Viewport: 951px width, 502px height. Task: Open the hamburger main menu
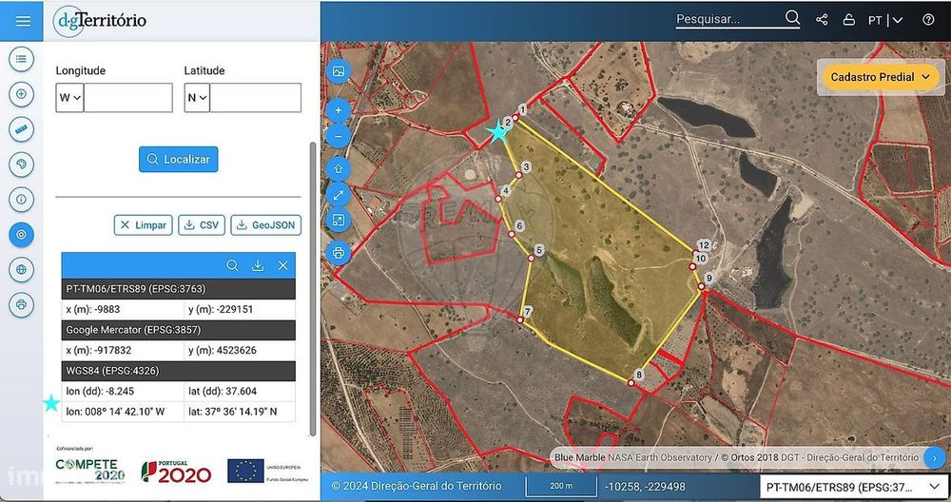23,21
